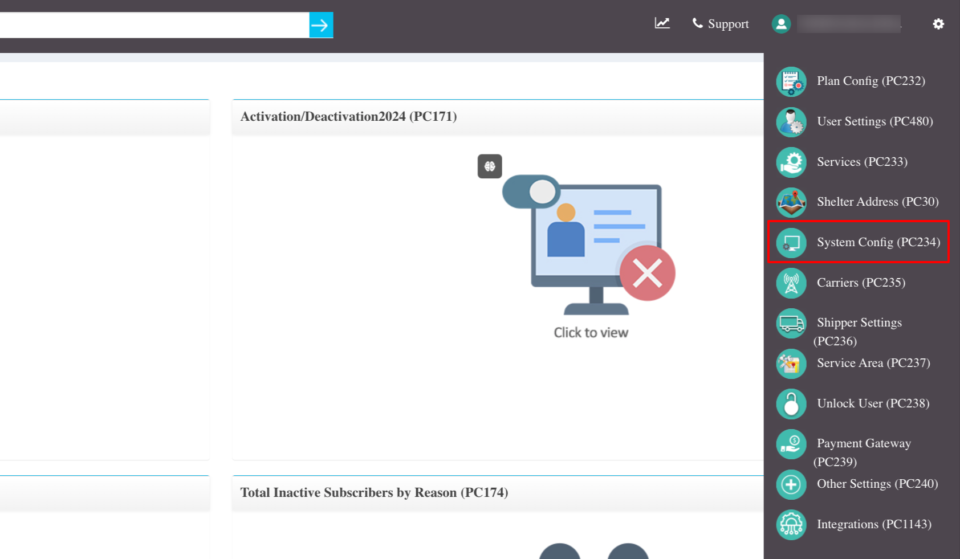Click the brain AI icon on Activation widget

pos(490,166)
